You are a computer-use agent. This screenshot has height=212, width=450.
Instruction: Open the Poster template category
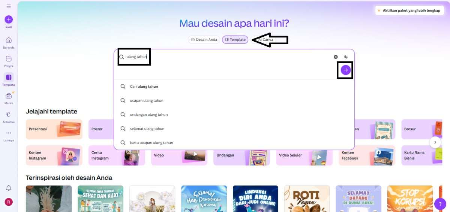pyautogui.click(x=101, y=129)
